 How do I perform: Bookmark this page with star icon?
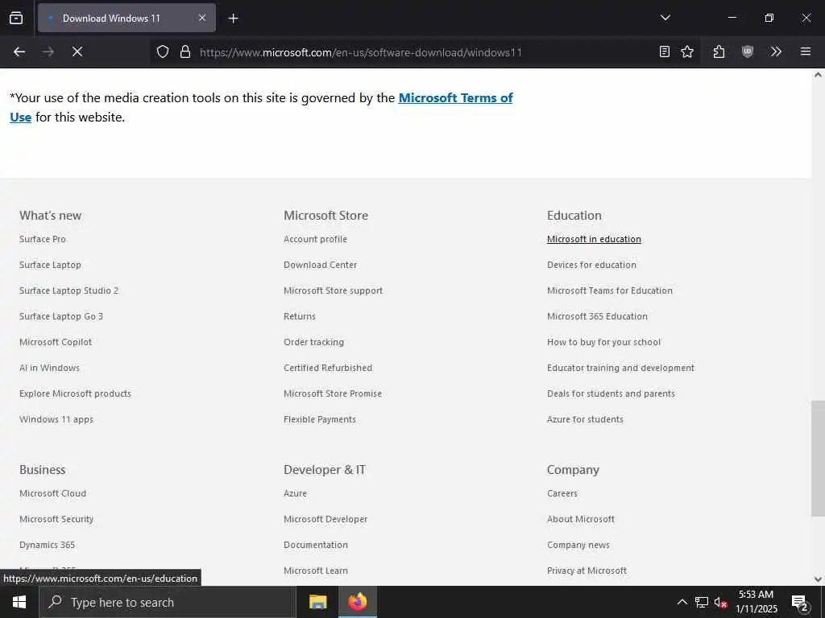[687, 51]
